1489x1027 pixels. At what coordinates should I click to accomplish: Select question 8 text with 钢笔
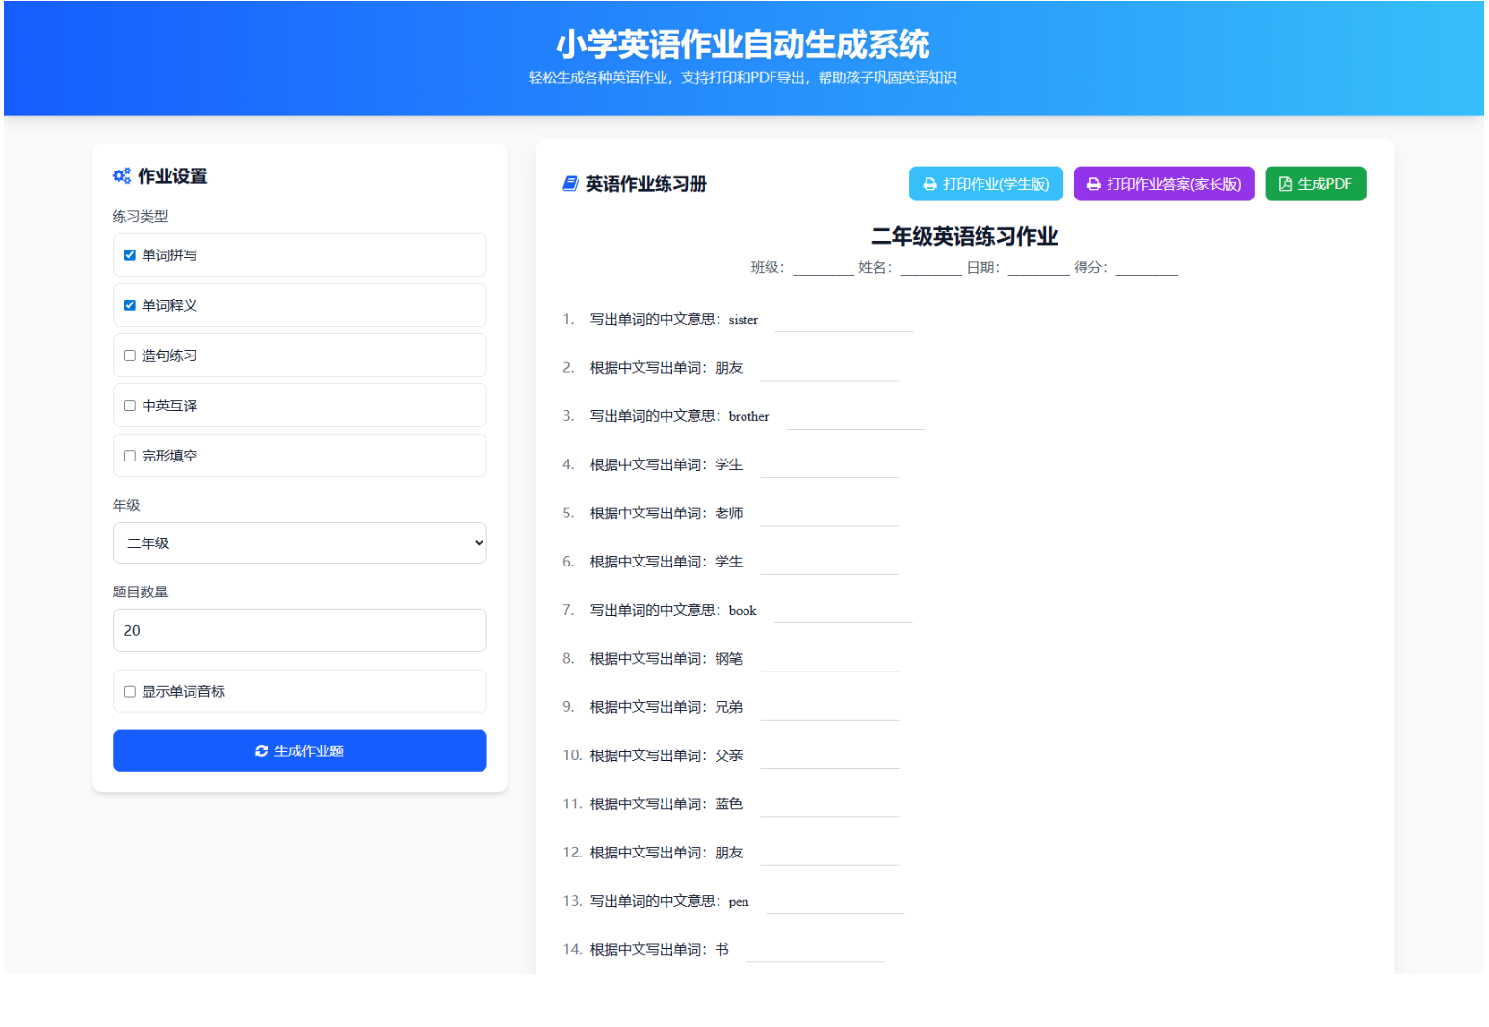[x=666, y=659]
